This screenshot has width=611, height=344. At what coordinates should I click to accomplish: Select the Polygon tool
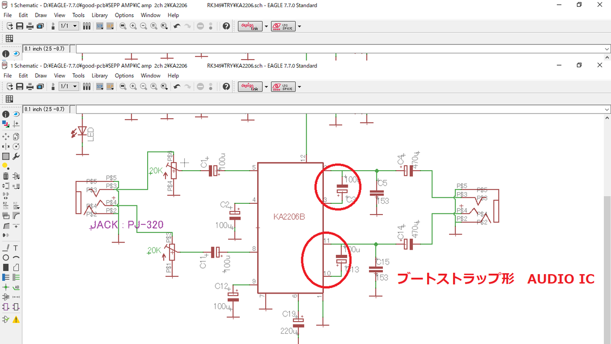[16, 267]
